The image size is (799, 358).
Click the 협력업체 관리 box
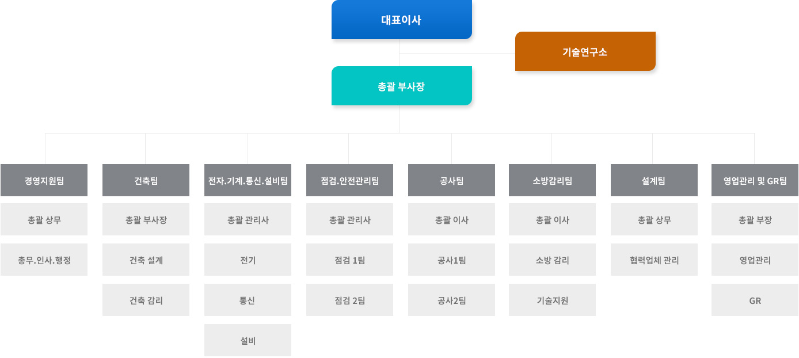[x=654, y=260]
